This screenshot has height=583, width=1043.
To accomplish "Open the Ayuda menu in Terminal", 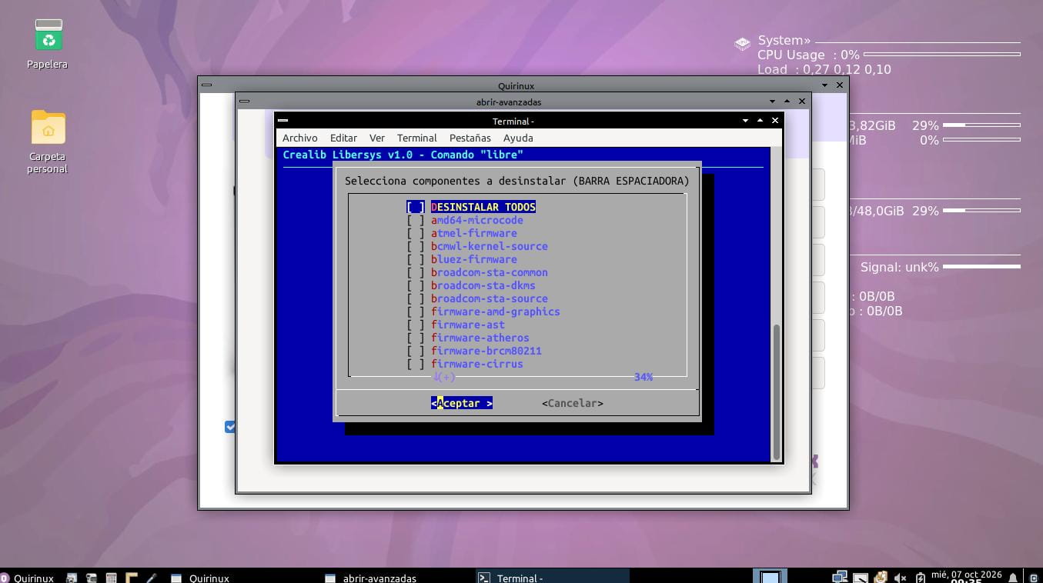I will (x=518, y=138).
